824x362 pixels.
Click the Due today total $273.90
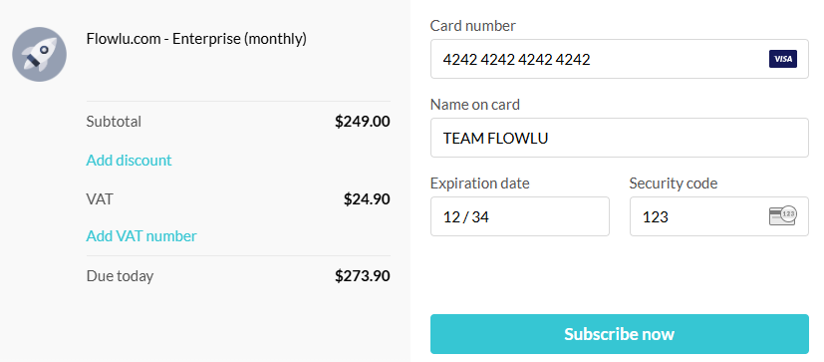coord(363,275)
